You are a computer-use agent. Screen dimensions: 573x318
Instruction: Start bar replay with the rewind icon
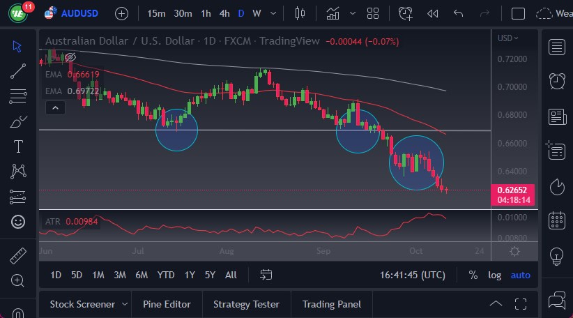(433, 14)
